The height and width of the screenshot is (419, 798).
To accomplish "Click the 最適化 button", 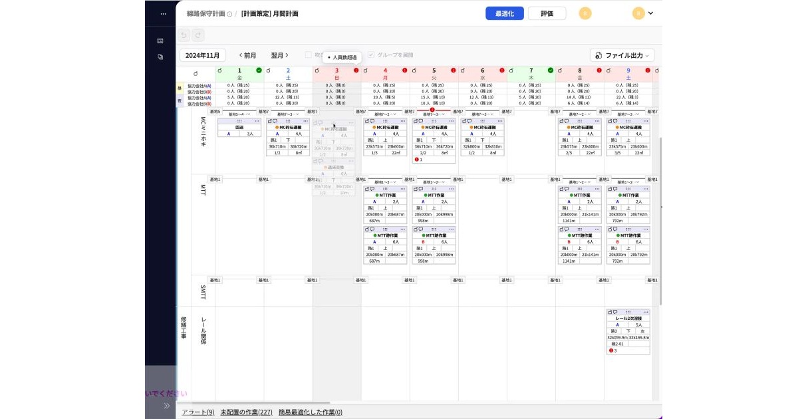I will click(x=505, y=13).
